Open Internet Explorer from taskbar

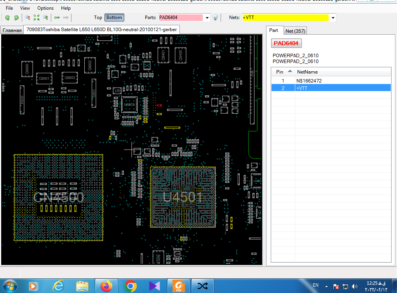coord(58,286)
